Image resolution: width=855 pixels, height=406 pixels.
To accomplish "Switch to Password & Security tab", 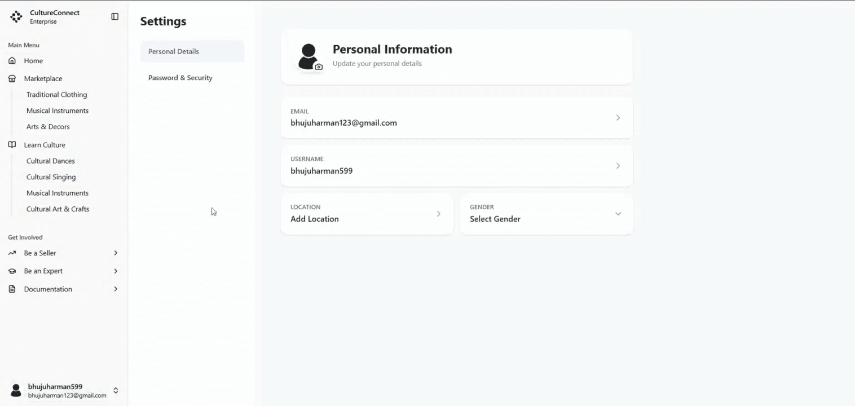I will click(192, 78).
